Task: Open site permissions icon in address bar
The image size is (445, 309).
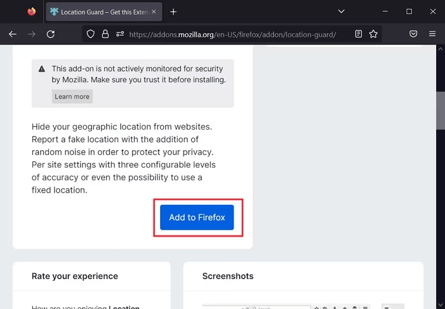Action: click(120, 34)
